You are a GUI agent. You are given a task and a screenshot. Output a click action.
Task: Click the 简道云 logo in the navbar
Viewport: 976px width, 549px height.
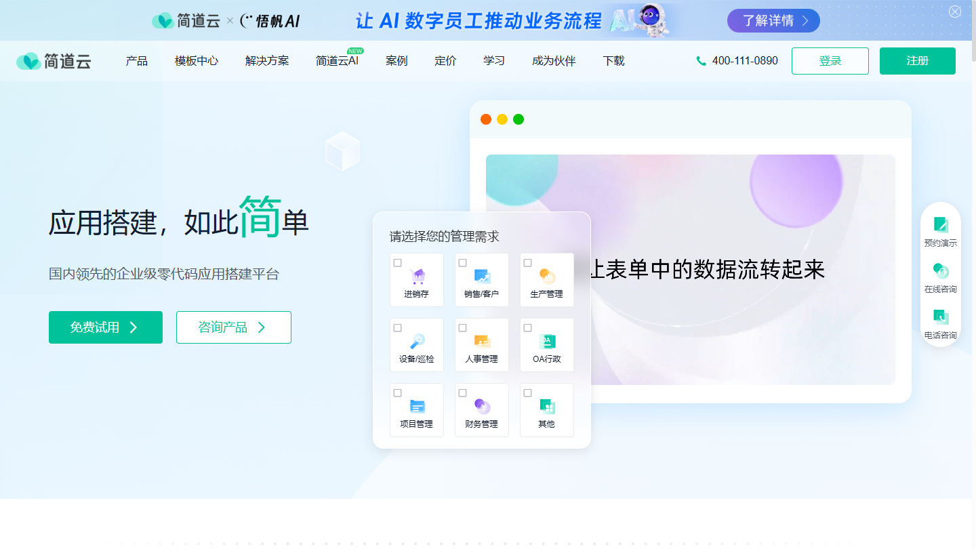(x=54, y=61)
